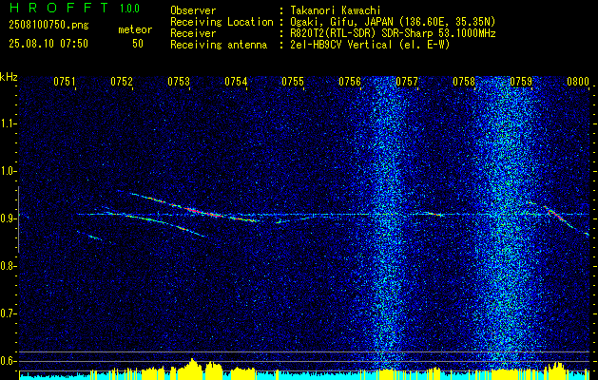This screenshot has width=598, height=380.
Task: Click the meteor count value 50
Action: tap(138, 44)
